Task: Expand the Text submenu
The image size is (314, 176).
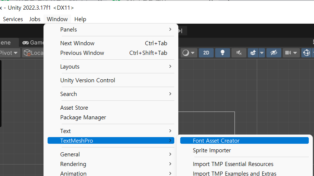Action: [x=111, y=131]
